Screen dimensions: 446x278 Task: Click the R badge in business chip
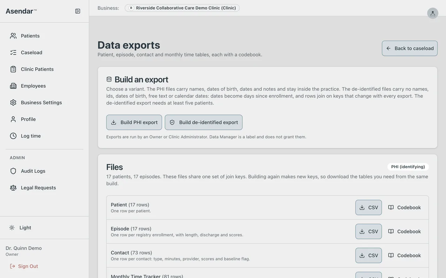(131, 8)
